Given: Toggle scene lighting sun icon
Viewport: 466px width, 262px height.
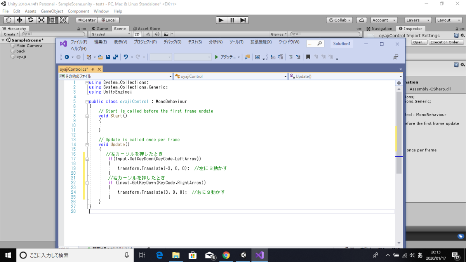Looking at the screenshot, I should point(148,34).
